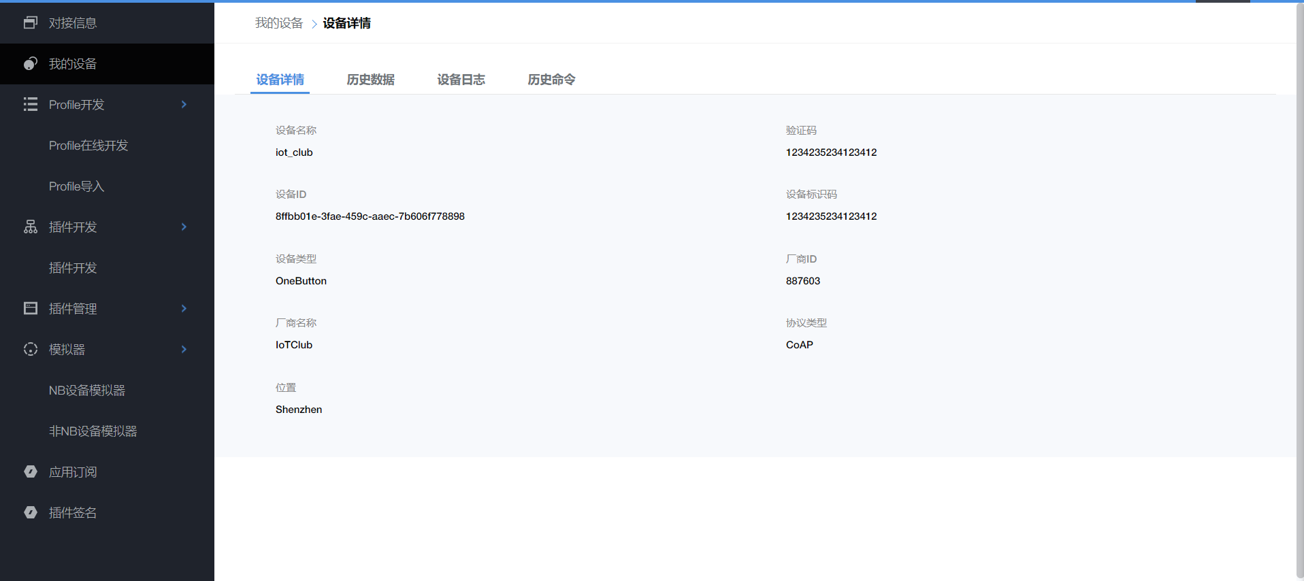
Task: Open the 对接信息 menu item
Action: click(x=107, y=22)
